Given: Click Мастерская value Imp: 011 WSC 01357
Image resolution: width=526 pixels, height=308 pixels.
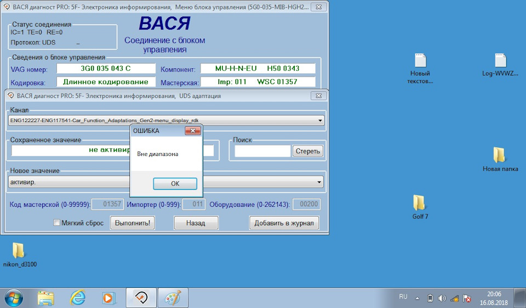Looking at the screenshot, I should coord(258,82).
